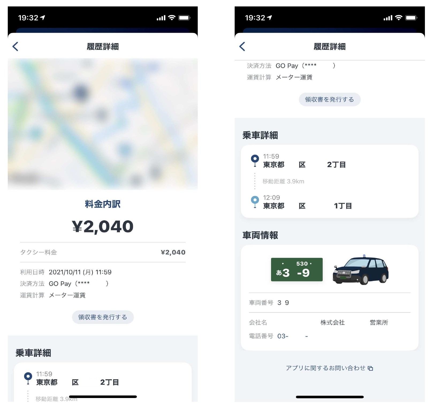This screenshot has width=434, height=409.
Task: Open the アプリに関するお問い合わせ link
Action: pos(326,368)
